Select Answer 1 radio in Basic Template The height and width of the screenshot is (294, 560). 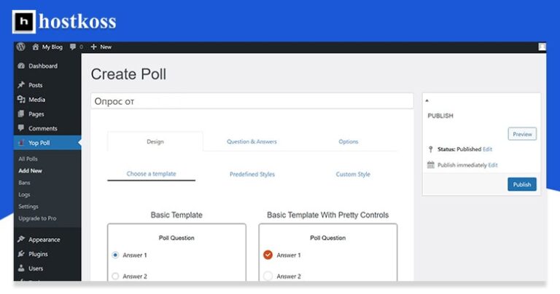coord(115,255)
